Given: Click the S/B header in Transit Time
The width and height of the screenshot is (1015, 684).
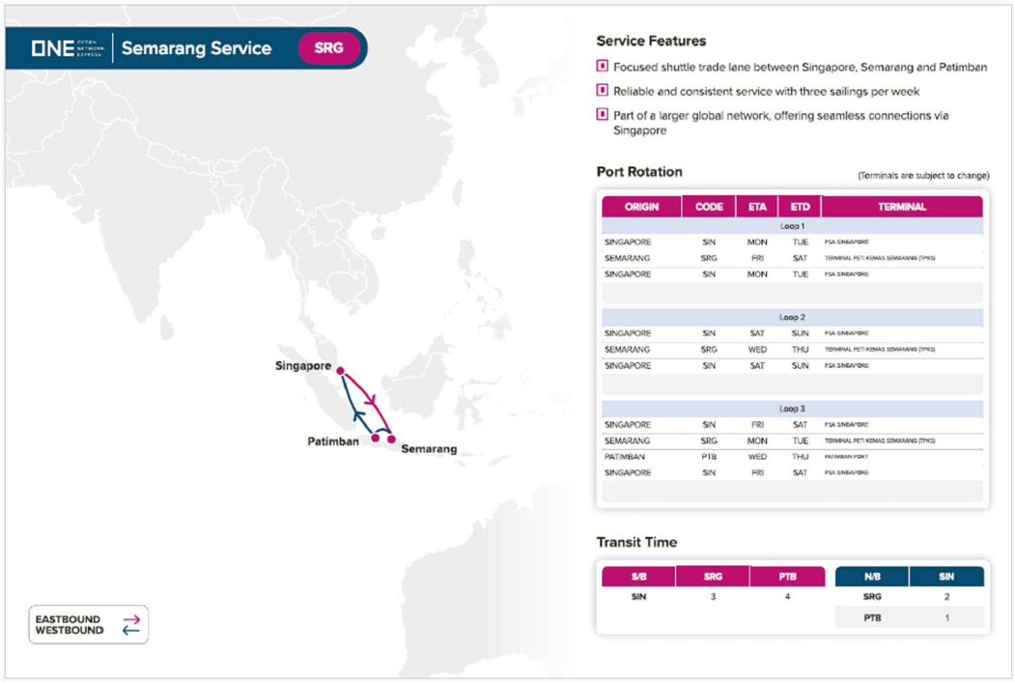Looking at the screenshot, I should [x=637, y=577].
